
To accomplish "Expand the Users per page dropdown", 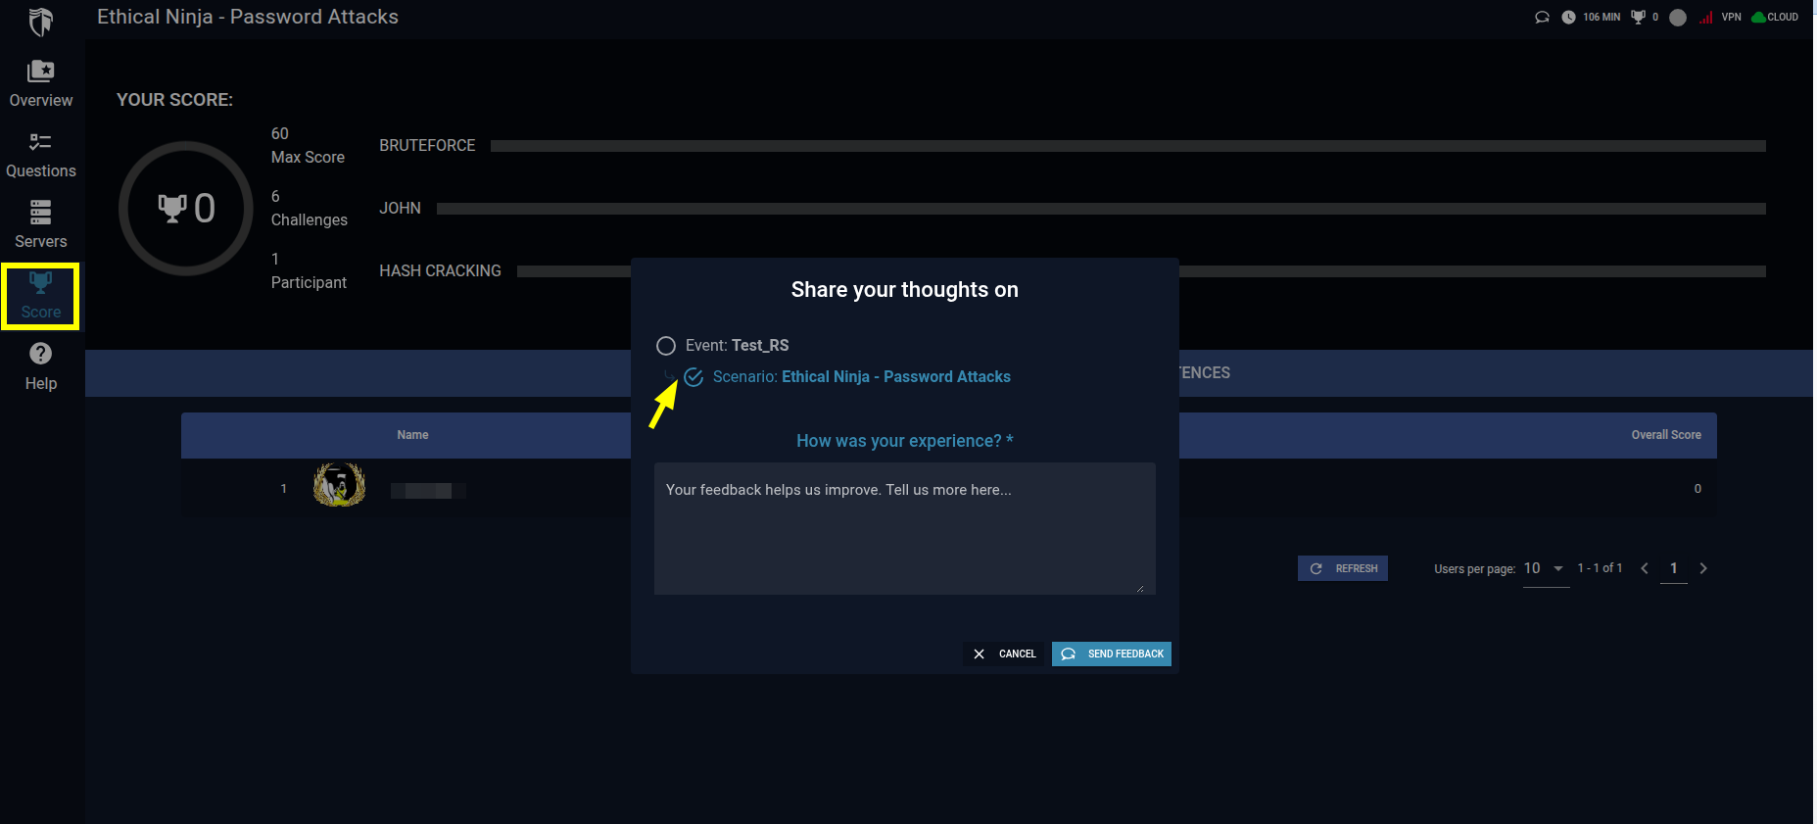I will 1546,568.
